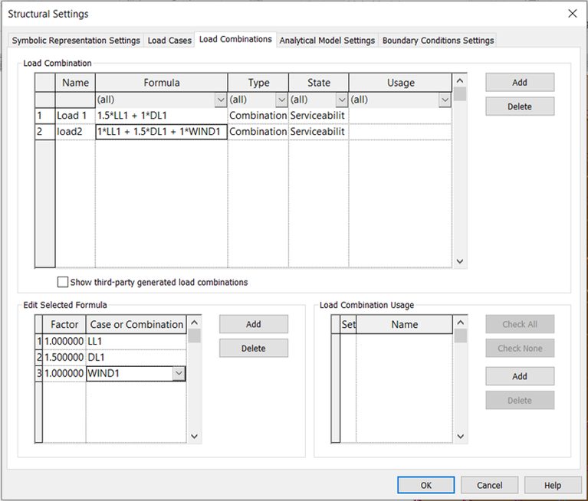
Task: Click Add in Edit Selected Formula
Action: coord(254,324)
